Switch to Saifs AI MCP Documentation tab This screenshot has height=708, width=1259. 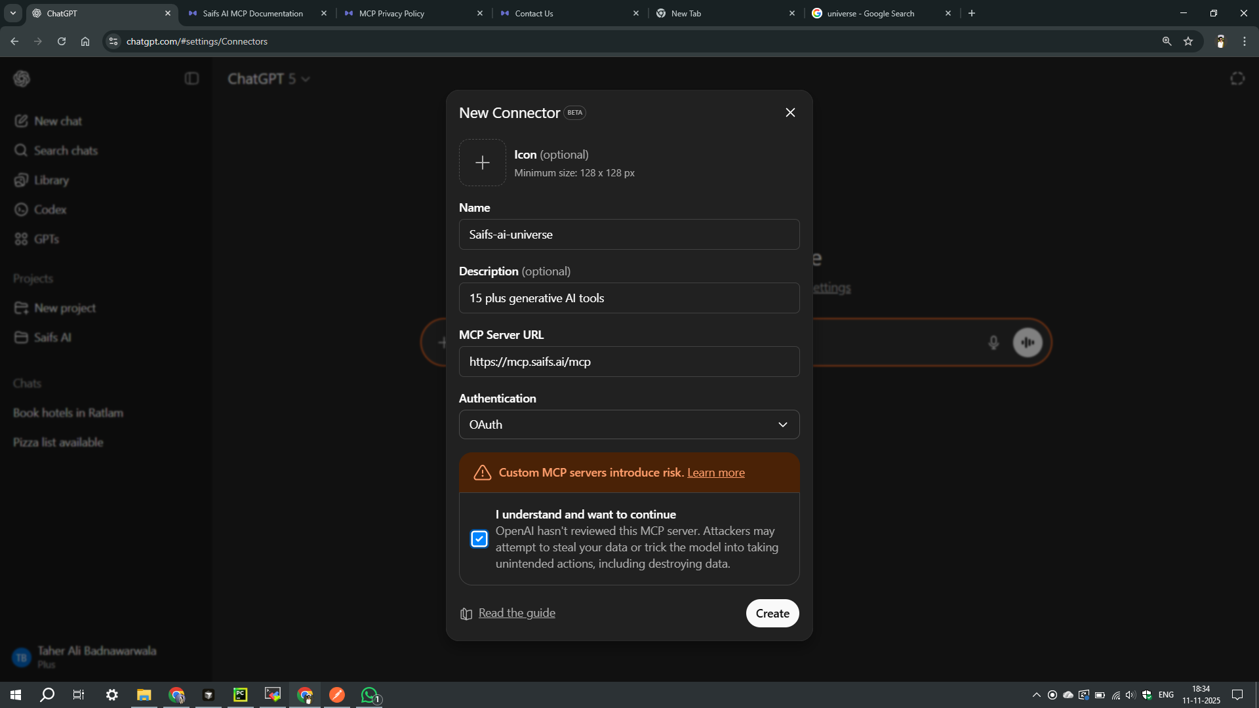(x=253, y=13)
